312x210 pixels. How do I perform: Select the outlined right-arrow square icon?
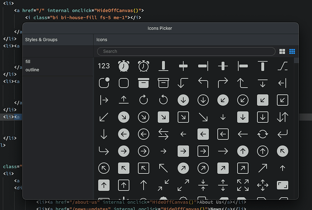(x=203, y=151)
